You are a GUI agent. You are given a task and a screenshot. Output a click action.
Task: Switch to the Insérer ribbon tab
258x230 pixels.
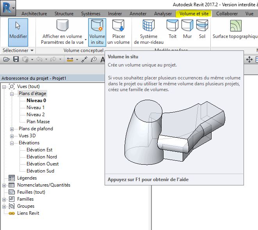pyautogui.click(x=115, y=14)
